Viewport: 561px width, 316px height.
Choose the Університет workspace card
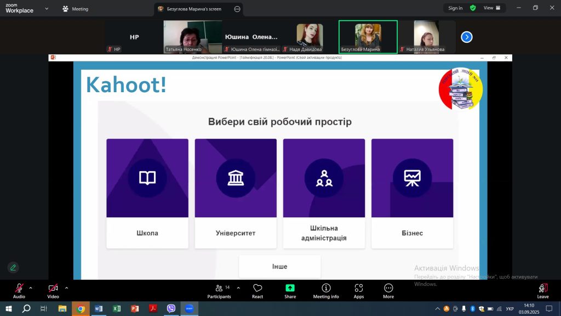(x=236, y=194)
